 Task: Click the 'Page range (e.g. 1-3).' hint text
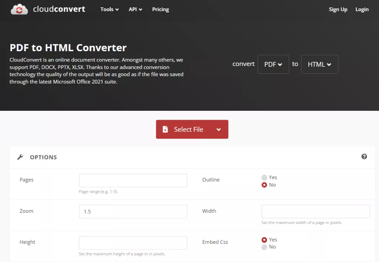(98, 192)
